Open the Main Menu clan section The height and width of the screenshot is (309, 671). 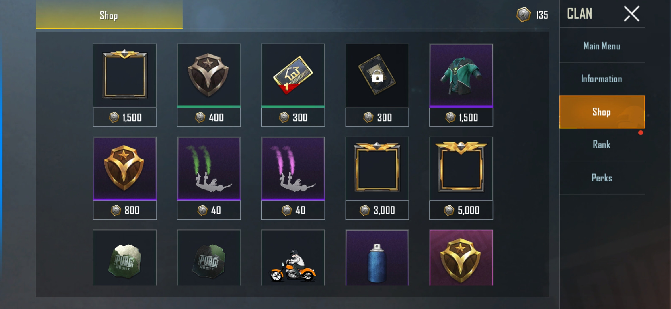tap(602, 46)
